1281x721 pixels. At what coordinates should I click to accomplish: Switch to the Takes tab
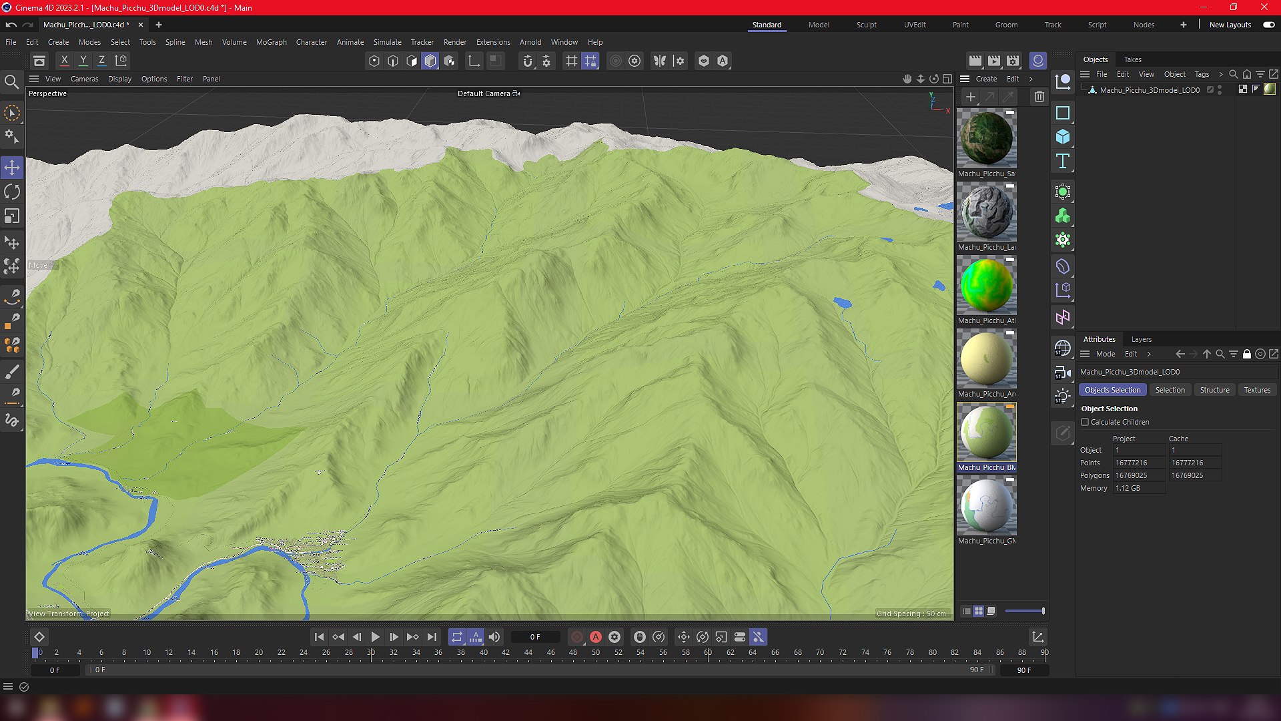point(1132,59)
